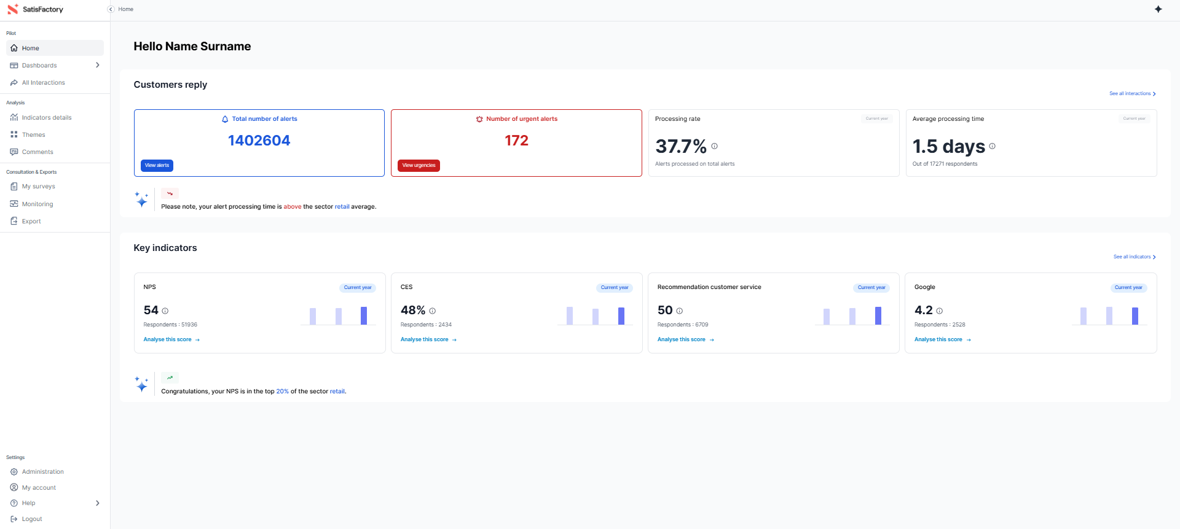The height and width of the screenshot is (529, 1180).
Task: Log out using the Logout item
Action: (32, 519)
